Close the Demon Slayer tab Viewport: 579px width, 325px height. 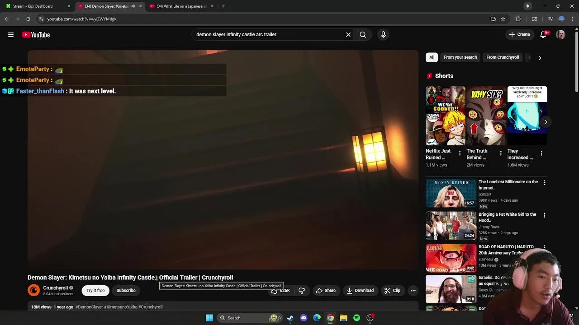[140, 6]
